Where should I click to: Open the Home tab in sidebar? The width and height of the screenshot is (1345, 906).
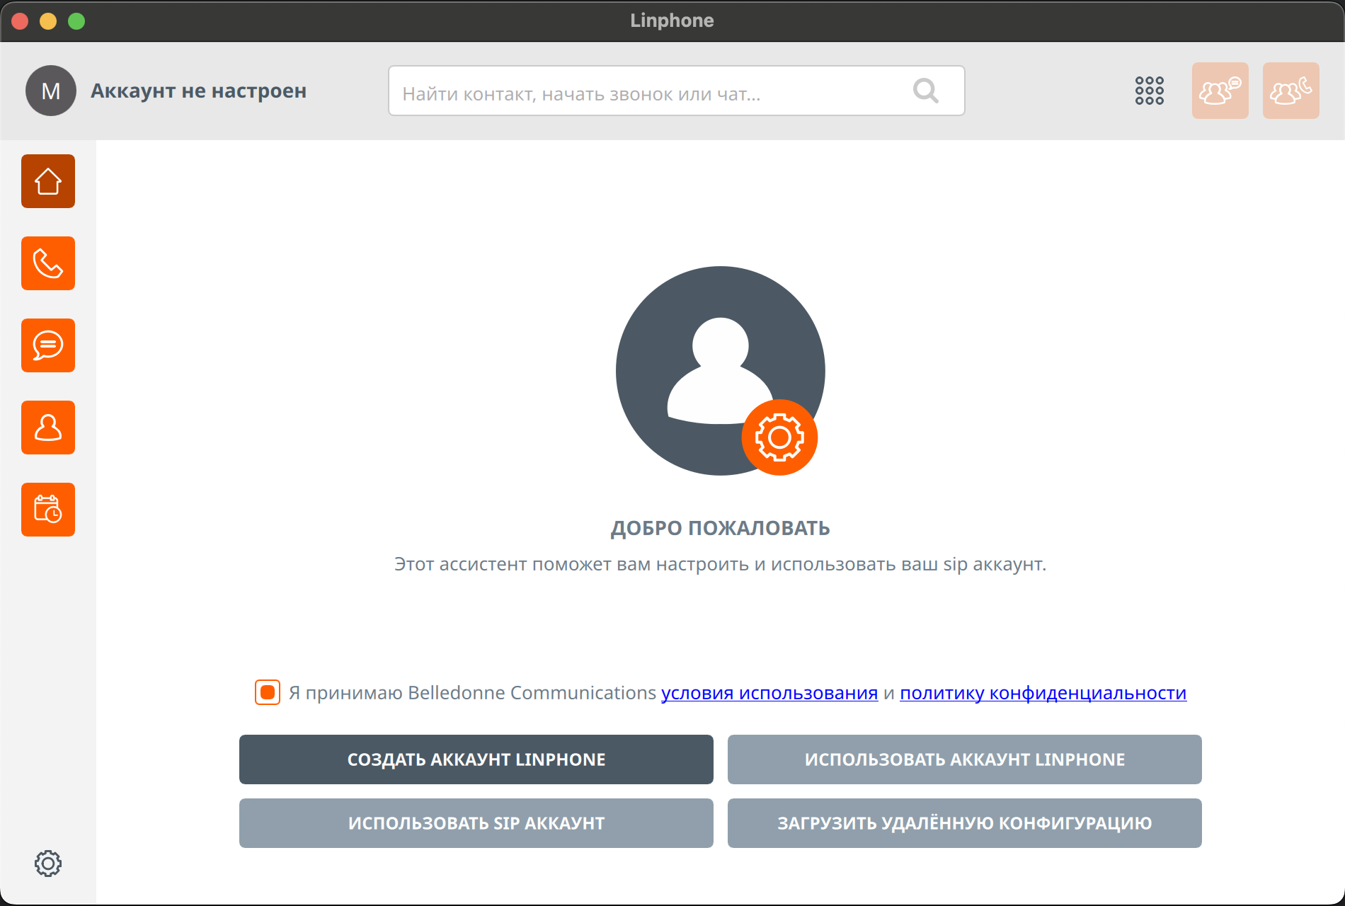[48, 181]
